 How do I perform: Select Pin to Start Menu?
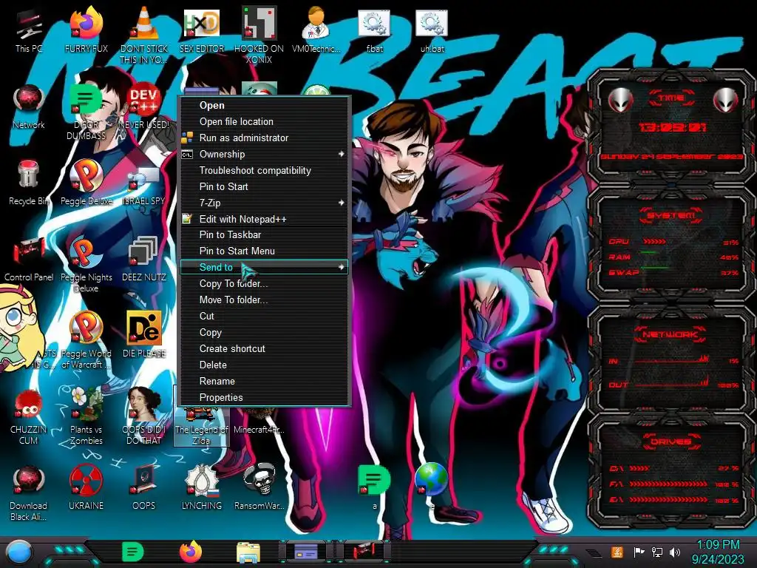[264, 251]
